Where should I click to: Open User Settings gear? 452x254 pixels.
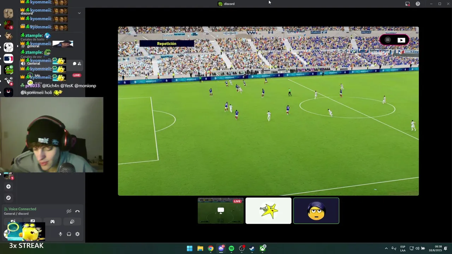pos(77,234)
